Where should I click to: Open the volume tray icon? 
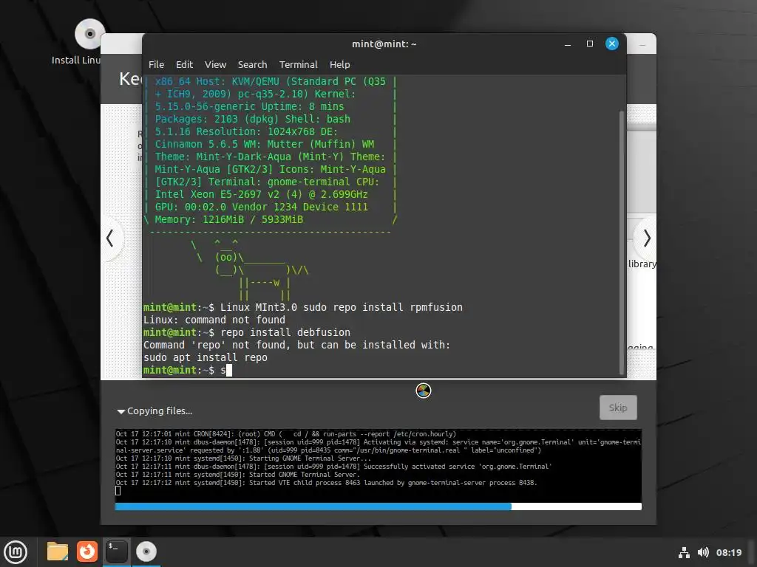703,552
